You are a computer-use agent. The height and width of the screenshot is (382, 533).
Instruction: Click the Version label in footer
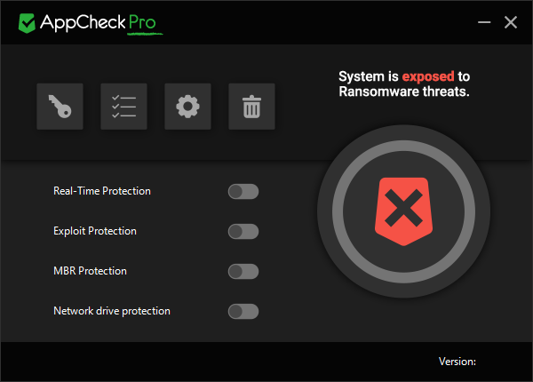(x=457, y=362)
